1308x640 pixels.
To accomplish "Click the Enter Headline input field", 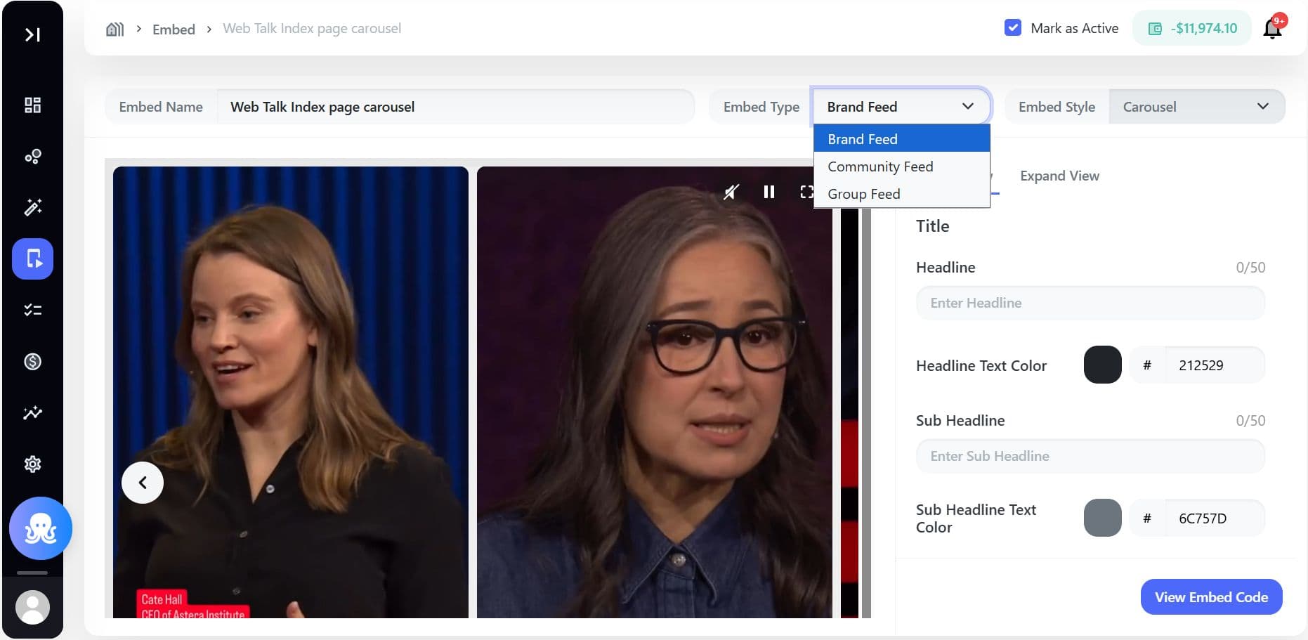I will (1090, 303).
